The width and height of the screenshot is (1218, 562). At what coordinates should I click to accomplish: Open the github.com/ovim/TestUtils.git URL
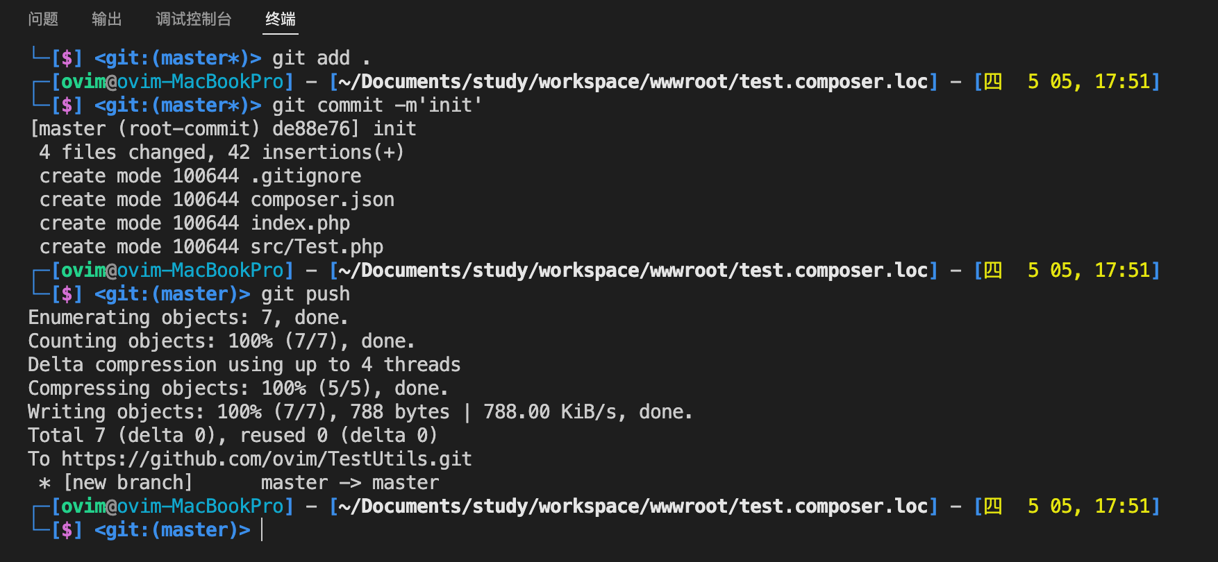[267, 459]
